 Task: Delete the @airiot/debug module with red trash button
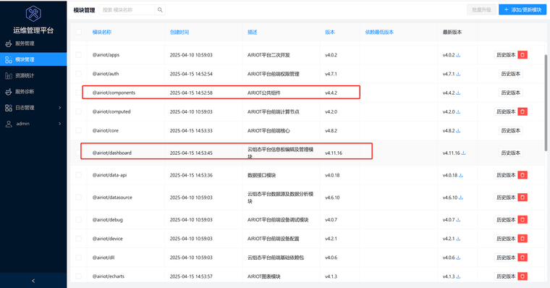coord(522,219)
